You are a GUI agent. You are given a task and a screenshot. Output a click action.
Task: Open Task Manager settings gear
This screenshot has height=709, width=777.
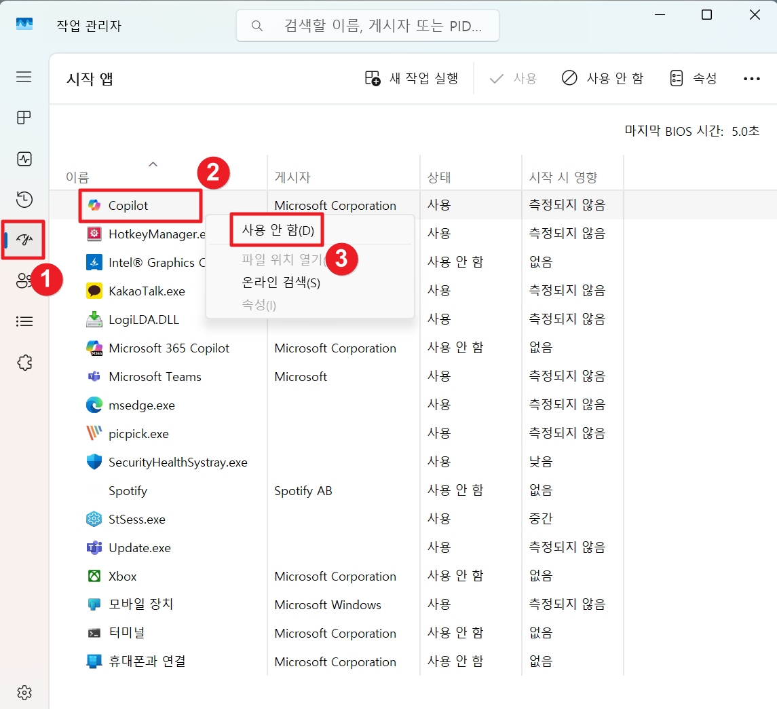[24, 693]
